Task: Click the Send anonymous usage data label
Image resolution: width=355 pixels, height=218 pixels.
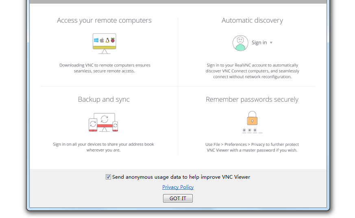Action: (x=181, y=177)
